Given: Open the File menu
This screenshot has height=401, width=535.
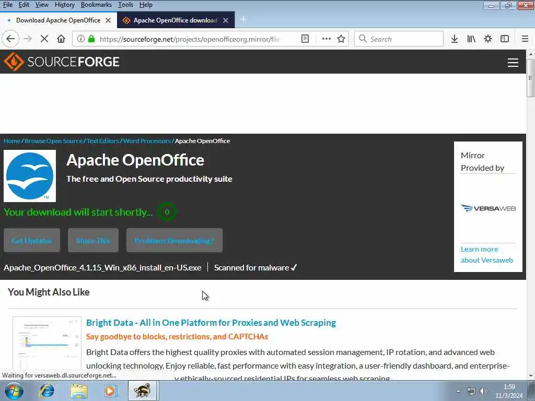Looking at the screenshot, I should click(7, 5).
